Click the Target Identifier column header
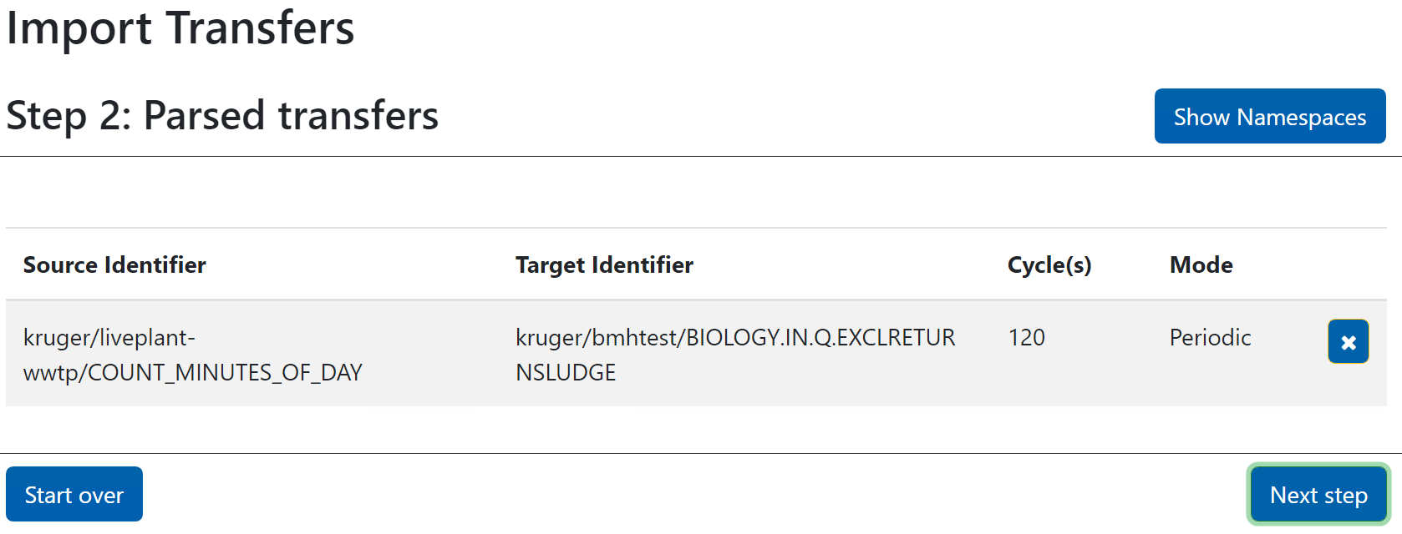Screen dimensions: 1402x534 point(604,265)
